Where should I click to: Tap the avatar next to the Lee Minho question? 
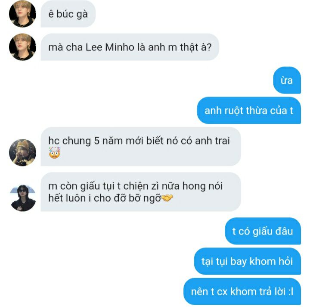point(22,47)
